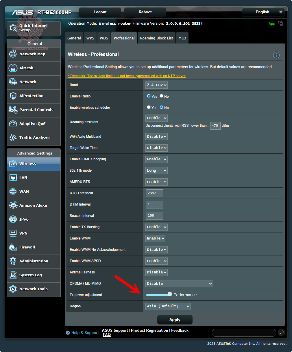Open the System Log icon

[x=13, y=275]
